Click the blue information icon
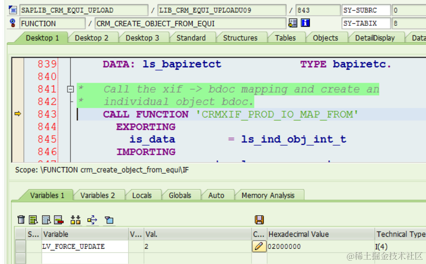This screenshot has height=264, width=426. [x=306, y=23]
